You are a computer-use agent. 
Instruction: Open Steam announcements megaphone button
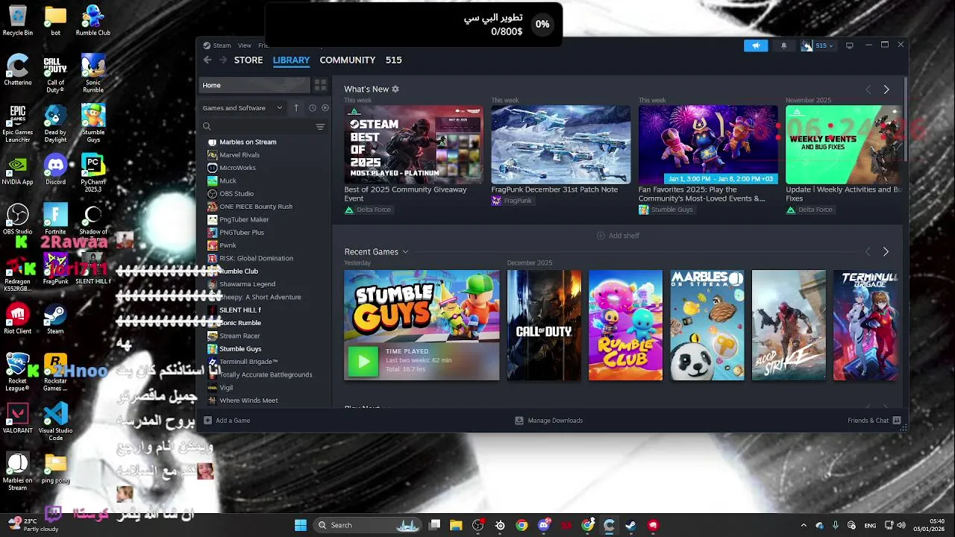(756, 45)
